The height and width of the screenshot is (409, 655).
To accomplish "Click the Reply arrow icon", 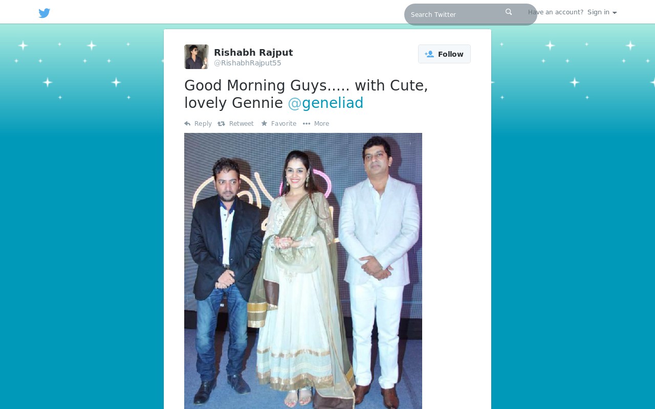I will tap(187, 124).
